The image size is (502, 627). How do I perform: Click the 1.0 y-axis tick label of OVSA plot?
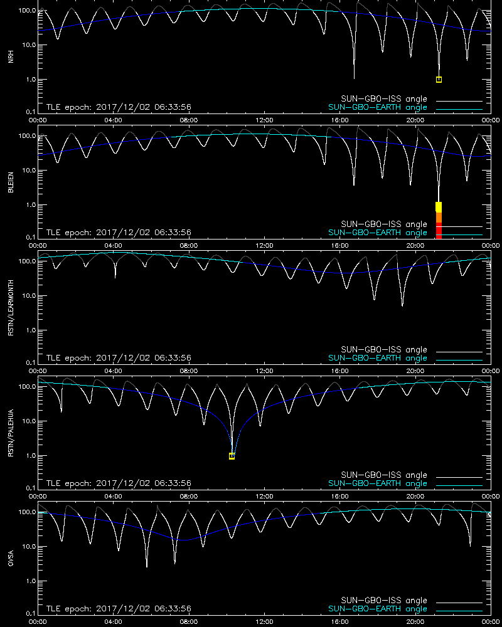[31, 581]
